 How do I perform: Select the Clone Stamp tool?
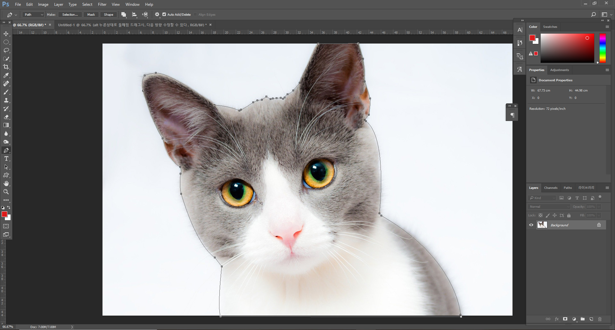tap(6, 100)
